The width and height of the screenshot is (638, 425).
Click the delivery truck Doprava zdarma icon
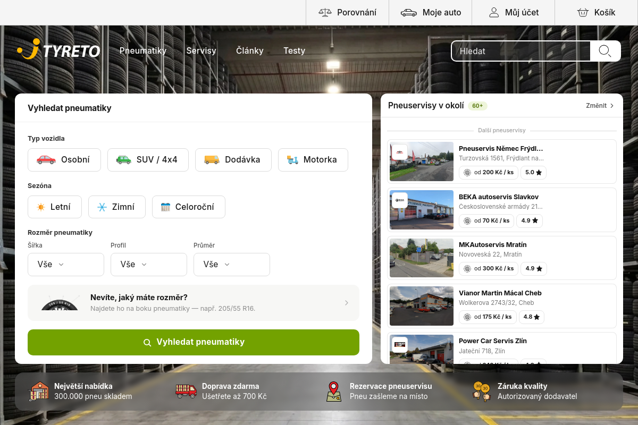click(186, 391)
